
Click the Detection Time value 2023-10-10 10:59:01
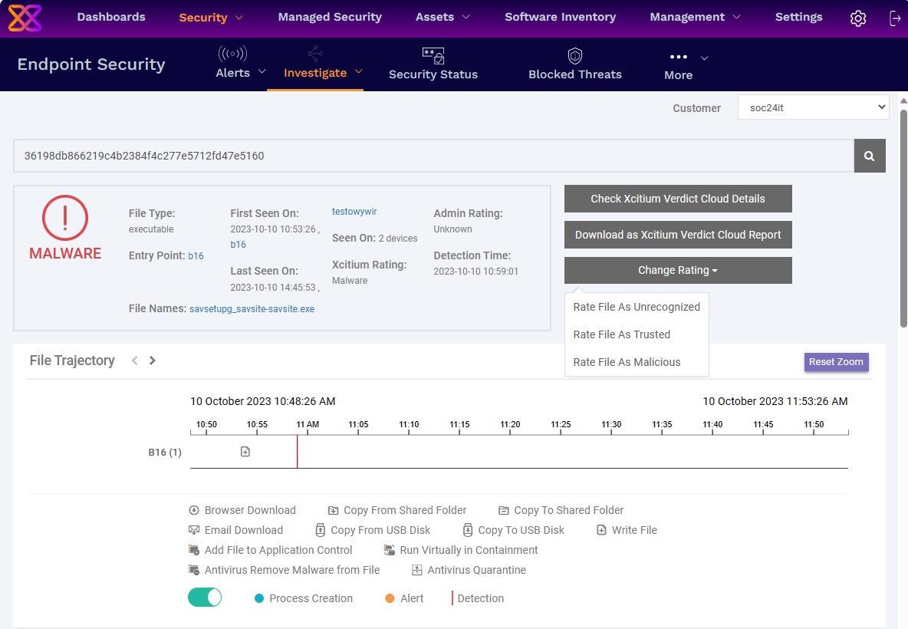click(x=476, y=272)
